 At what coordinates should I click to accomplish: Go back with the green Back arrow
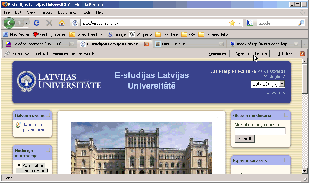click(x=9, y=23)
